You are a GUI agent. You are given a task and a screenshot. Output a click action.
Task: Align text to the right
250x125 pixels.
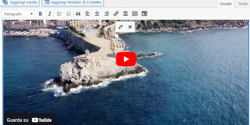pos(107,14)
